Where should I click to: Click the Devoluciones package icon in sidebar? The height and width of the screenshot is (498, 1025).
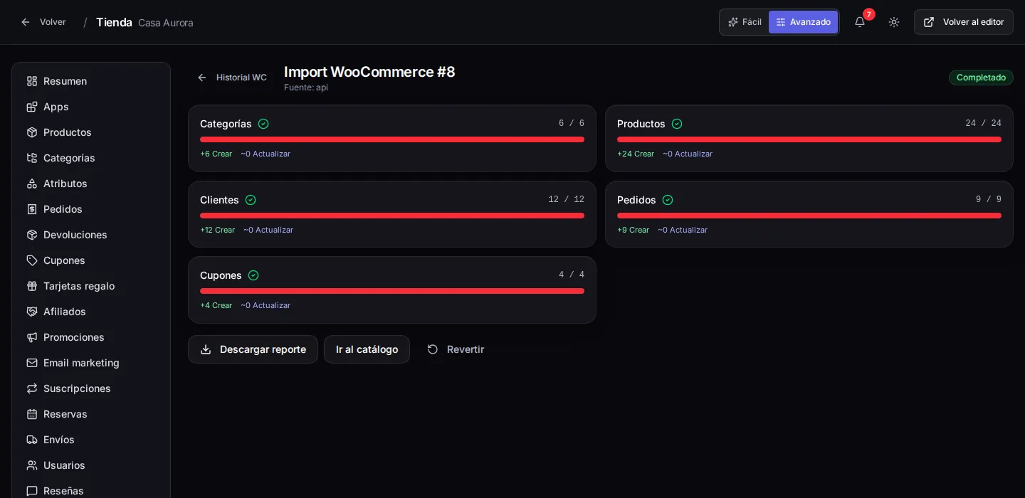point(32,235)
